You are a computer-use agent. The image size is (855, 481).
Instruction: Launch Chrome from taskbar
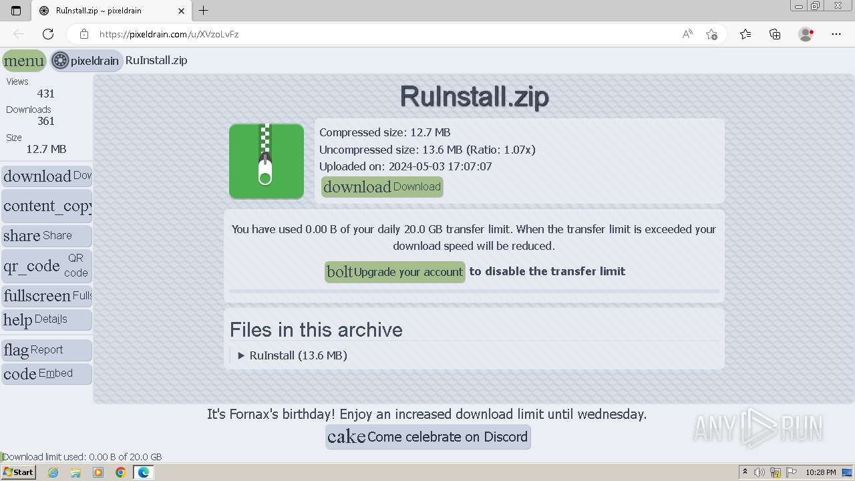(x=120, y=472)
